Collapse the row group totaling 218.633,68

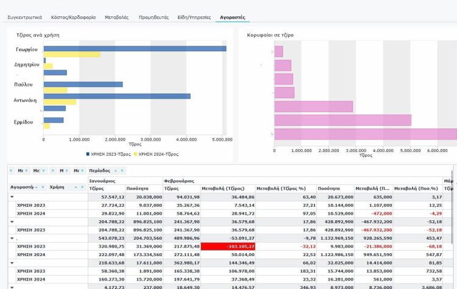(x=12, y=262)
